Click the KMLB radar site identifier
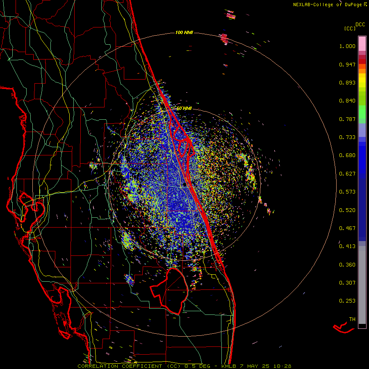 (x=228, y=366)
